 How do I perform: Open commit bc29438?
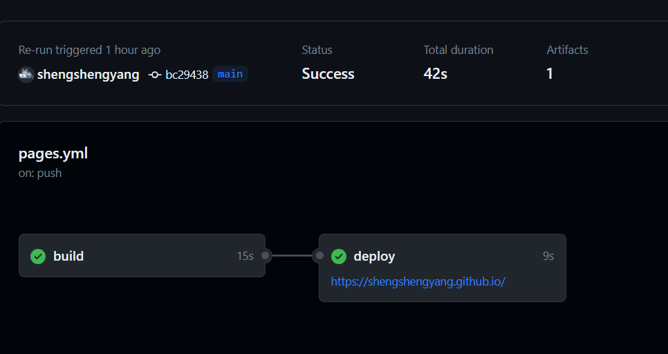pos(187,75)
